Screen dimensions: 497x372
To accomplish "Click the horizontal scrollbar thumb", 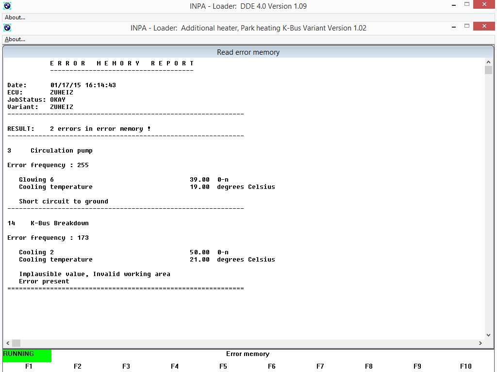I will [16, 343].
